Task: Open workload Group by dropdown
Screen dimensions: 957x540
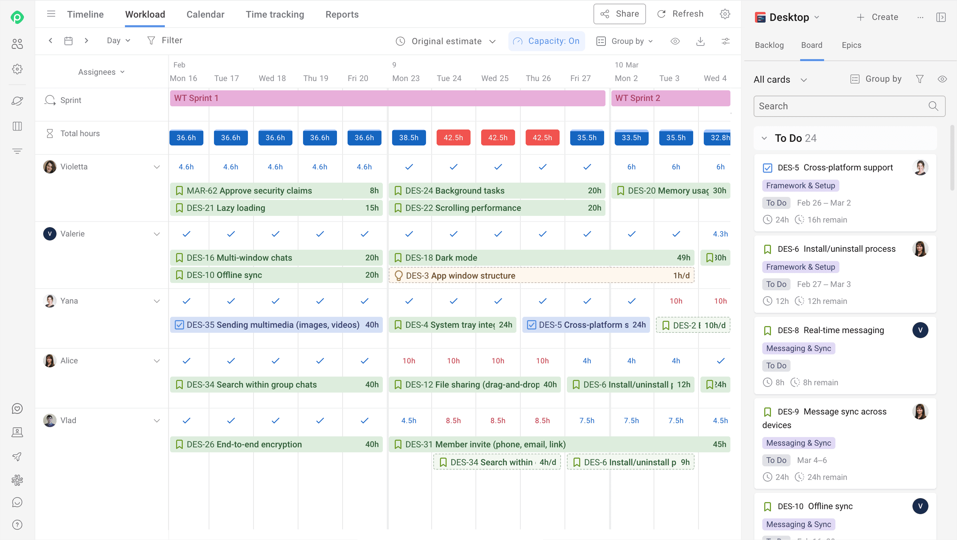Action: point(624,41)
